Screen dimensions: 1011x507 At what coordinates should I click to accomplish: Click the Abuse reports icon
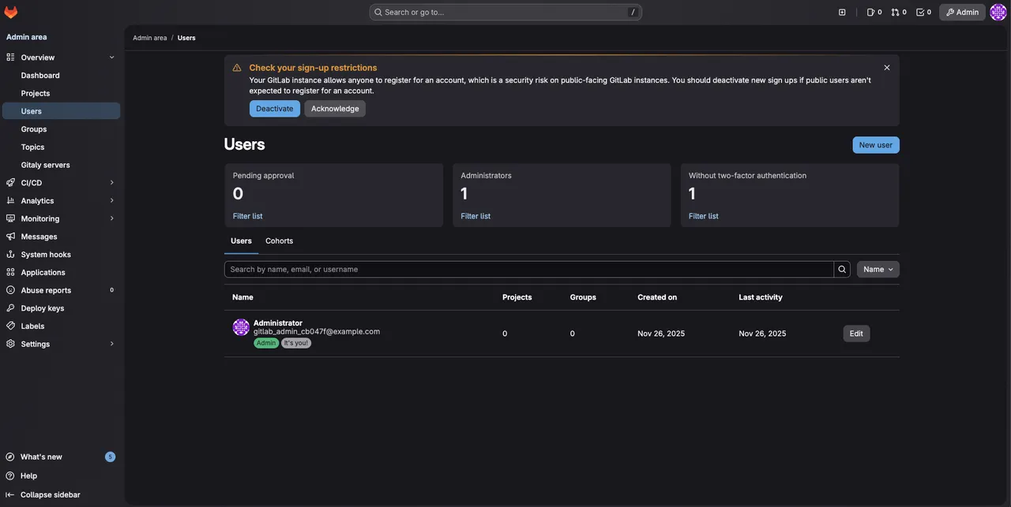click(x=10, y=290)
